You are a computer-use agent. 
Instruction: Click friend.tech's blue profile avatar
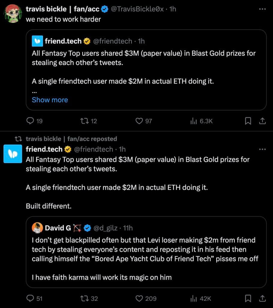[x=13, y=154]
